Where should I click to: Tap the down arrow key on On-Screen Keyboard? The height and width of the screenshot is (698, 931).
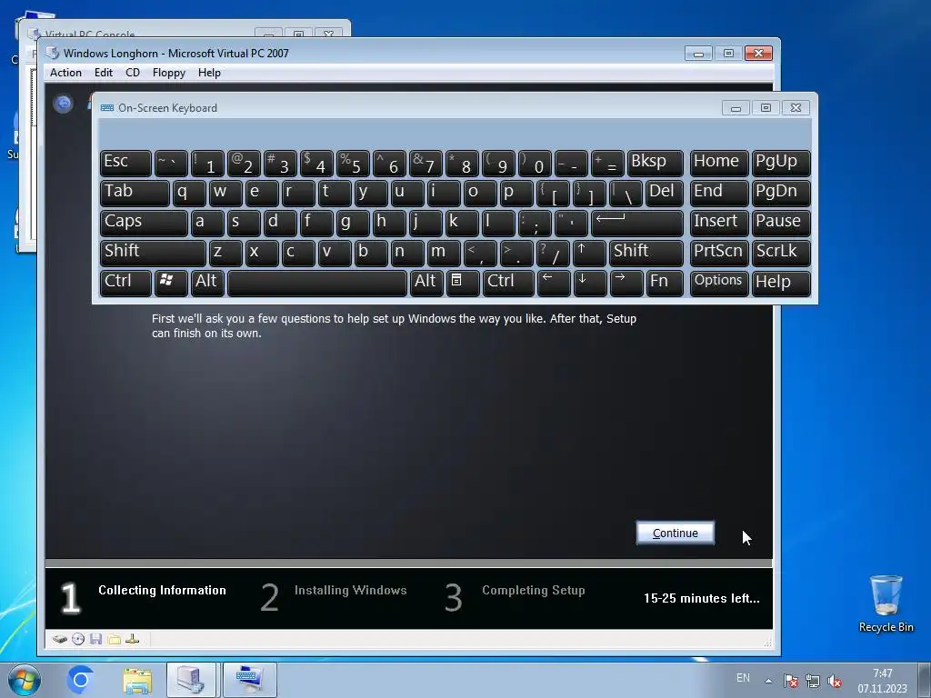[x=589, y=283]
